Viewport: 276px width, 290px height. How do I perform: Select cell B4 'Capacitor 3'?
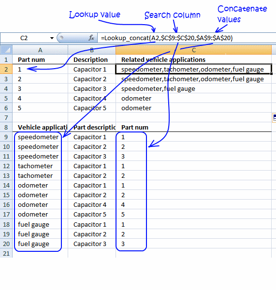click(92, 88)
